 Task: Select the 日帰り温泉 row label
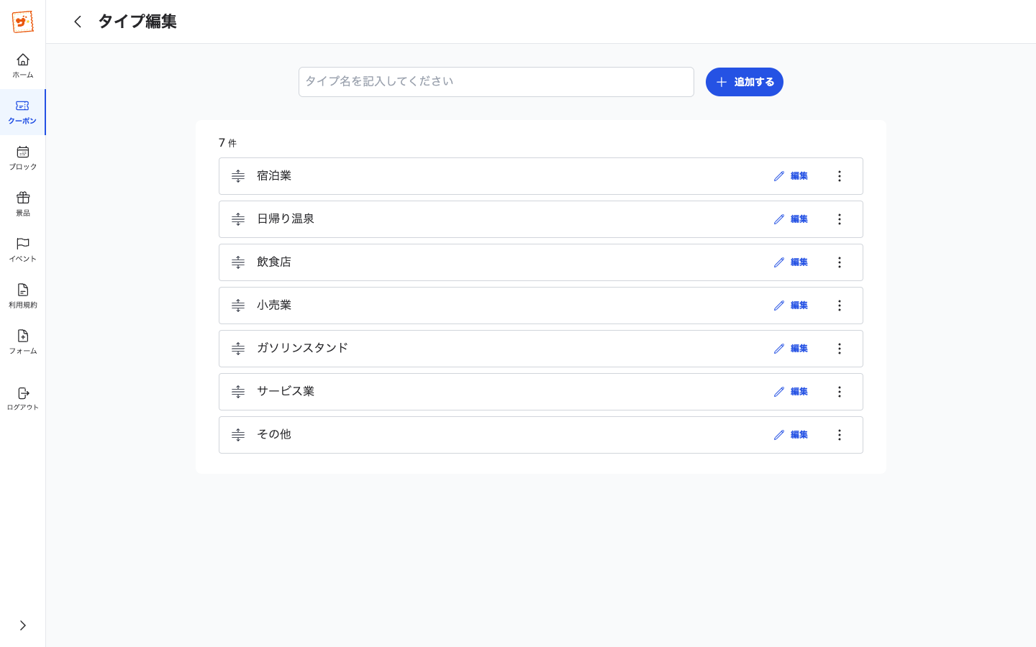point(286,219)
